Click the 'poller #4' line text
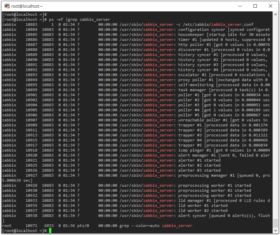The image size is (280, 235). click(189, 110)
